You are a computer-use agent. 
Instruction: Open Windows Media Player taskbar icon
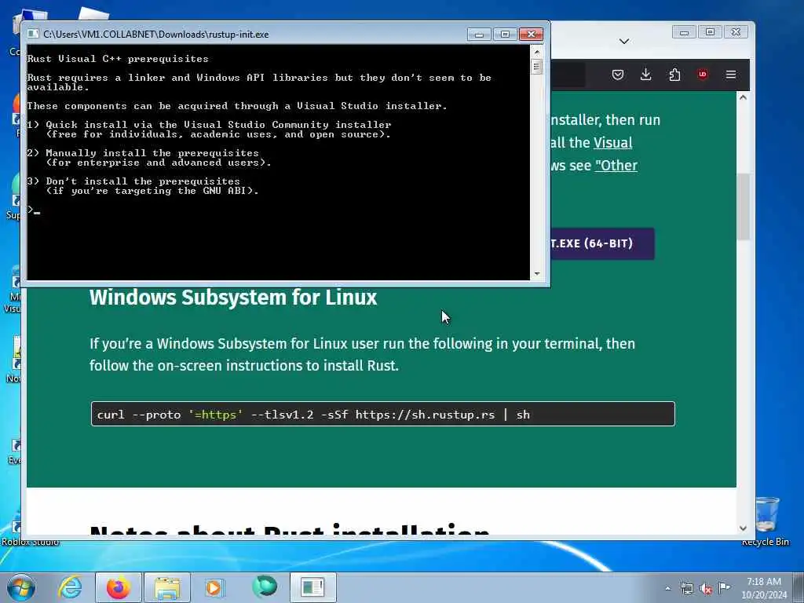pos(214,587)
